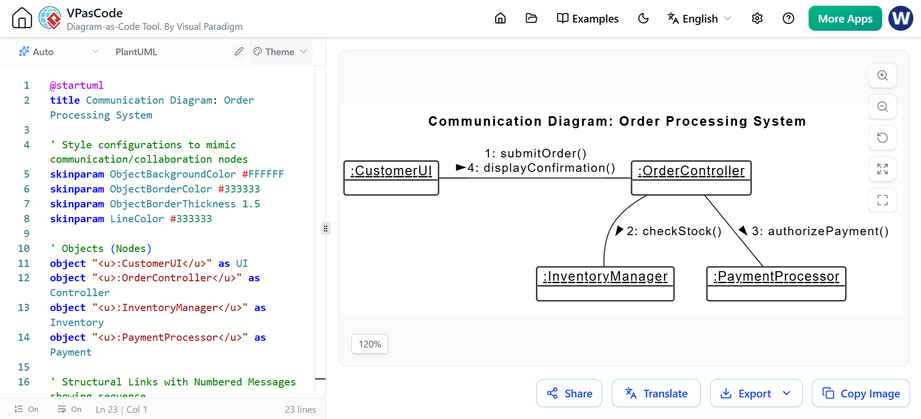Toggle dark mode moon icon

click(x=643, y=18)
